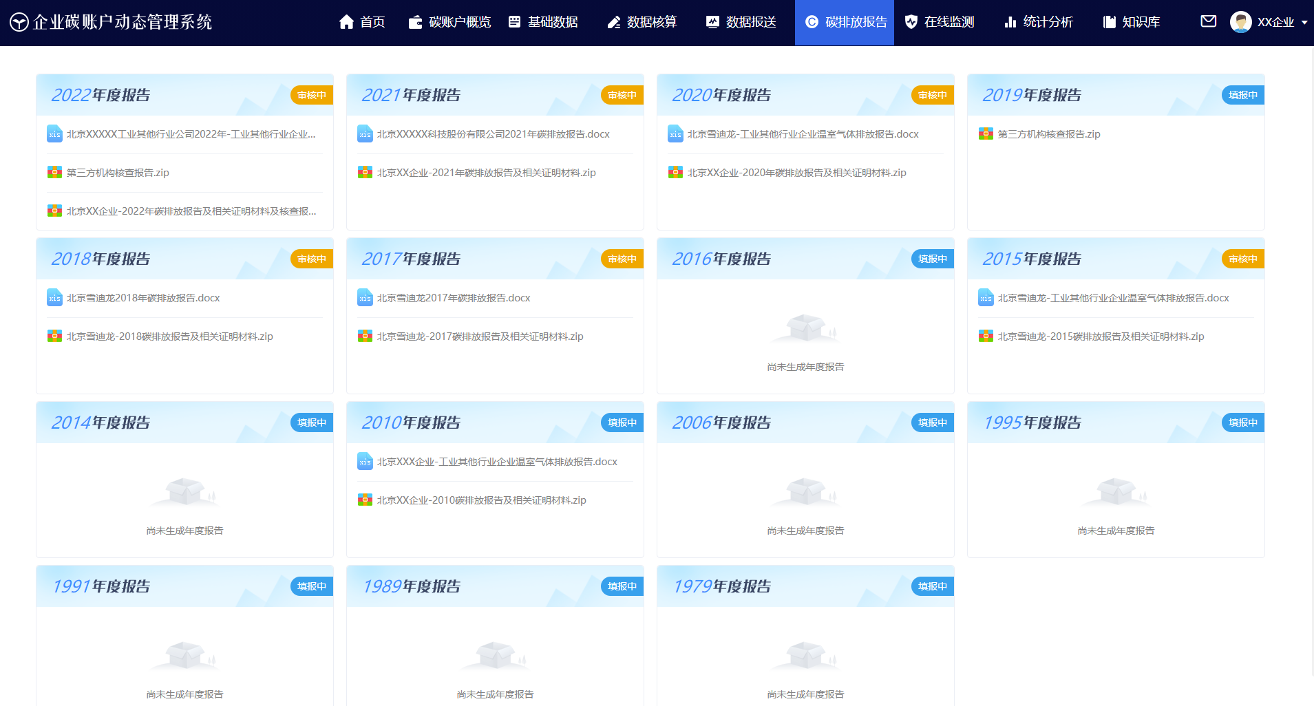Viewport: 1314px width, 706px height.
Task: Click the user avatar icon
Action: point(1240,22)
